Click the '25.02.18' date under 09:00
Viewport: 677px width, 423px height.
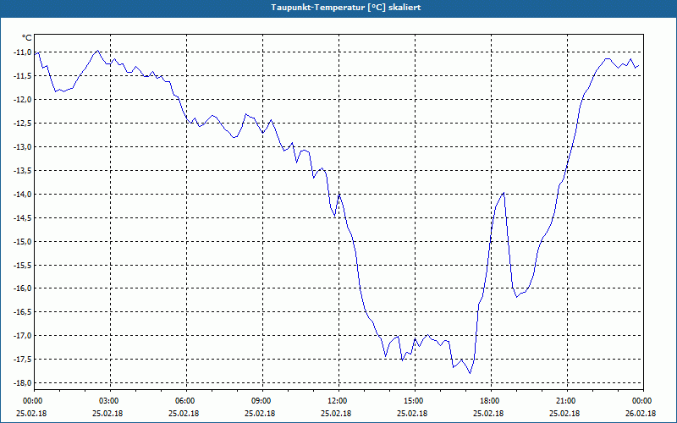click(x=261, y=414)
